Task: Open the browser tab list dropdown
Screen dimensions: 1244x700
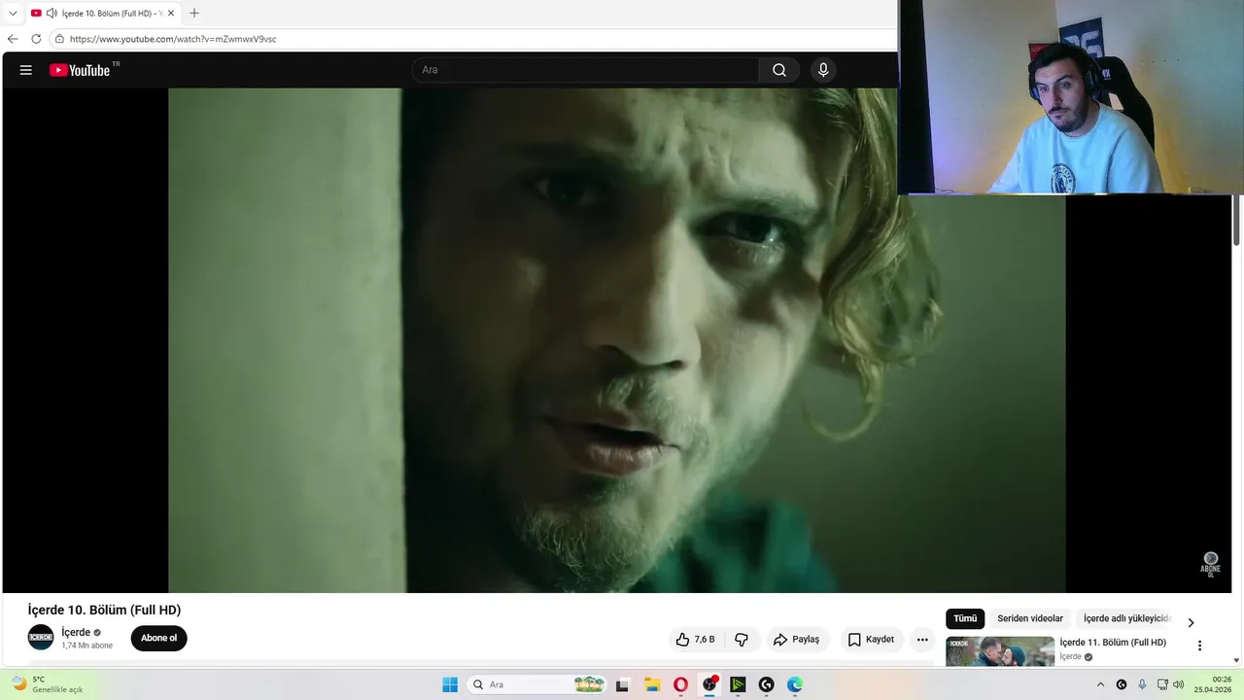Action: pos(13,13)
